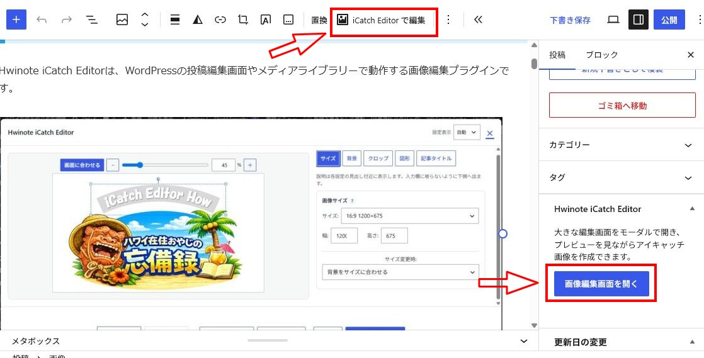Image resolution: width=704 pixels, height=358 pixels.
Task: Click the zoom minus button in the image
Action: 113,165
